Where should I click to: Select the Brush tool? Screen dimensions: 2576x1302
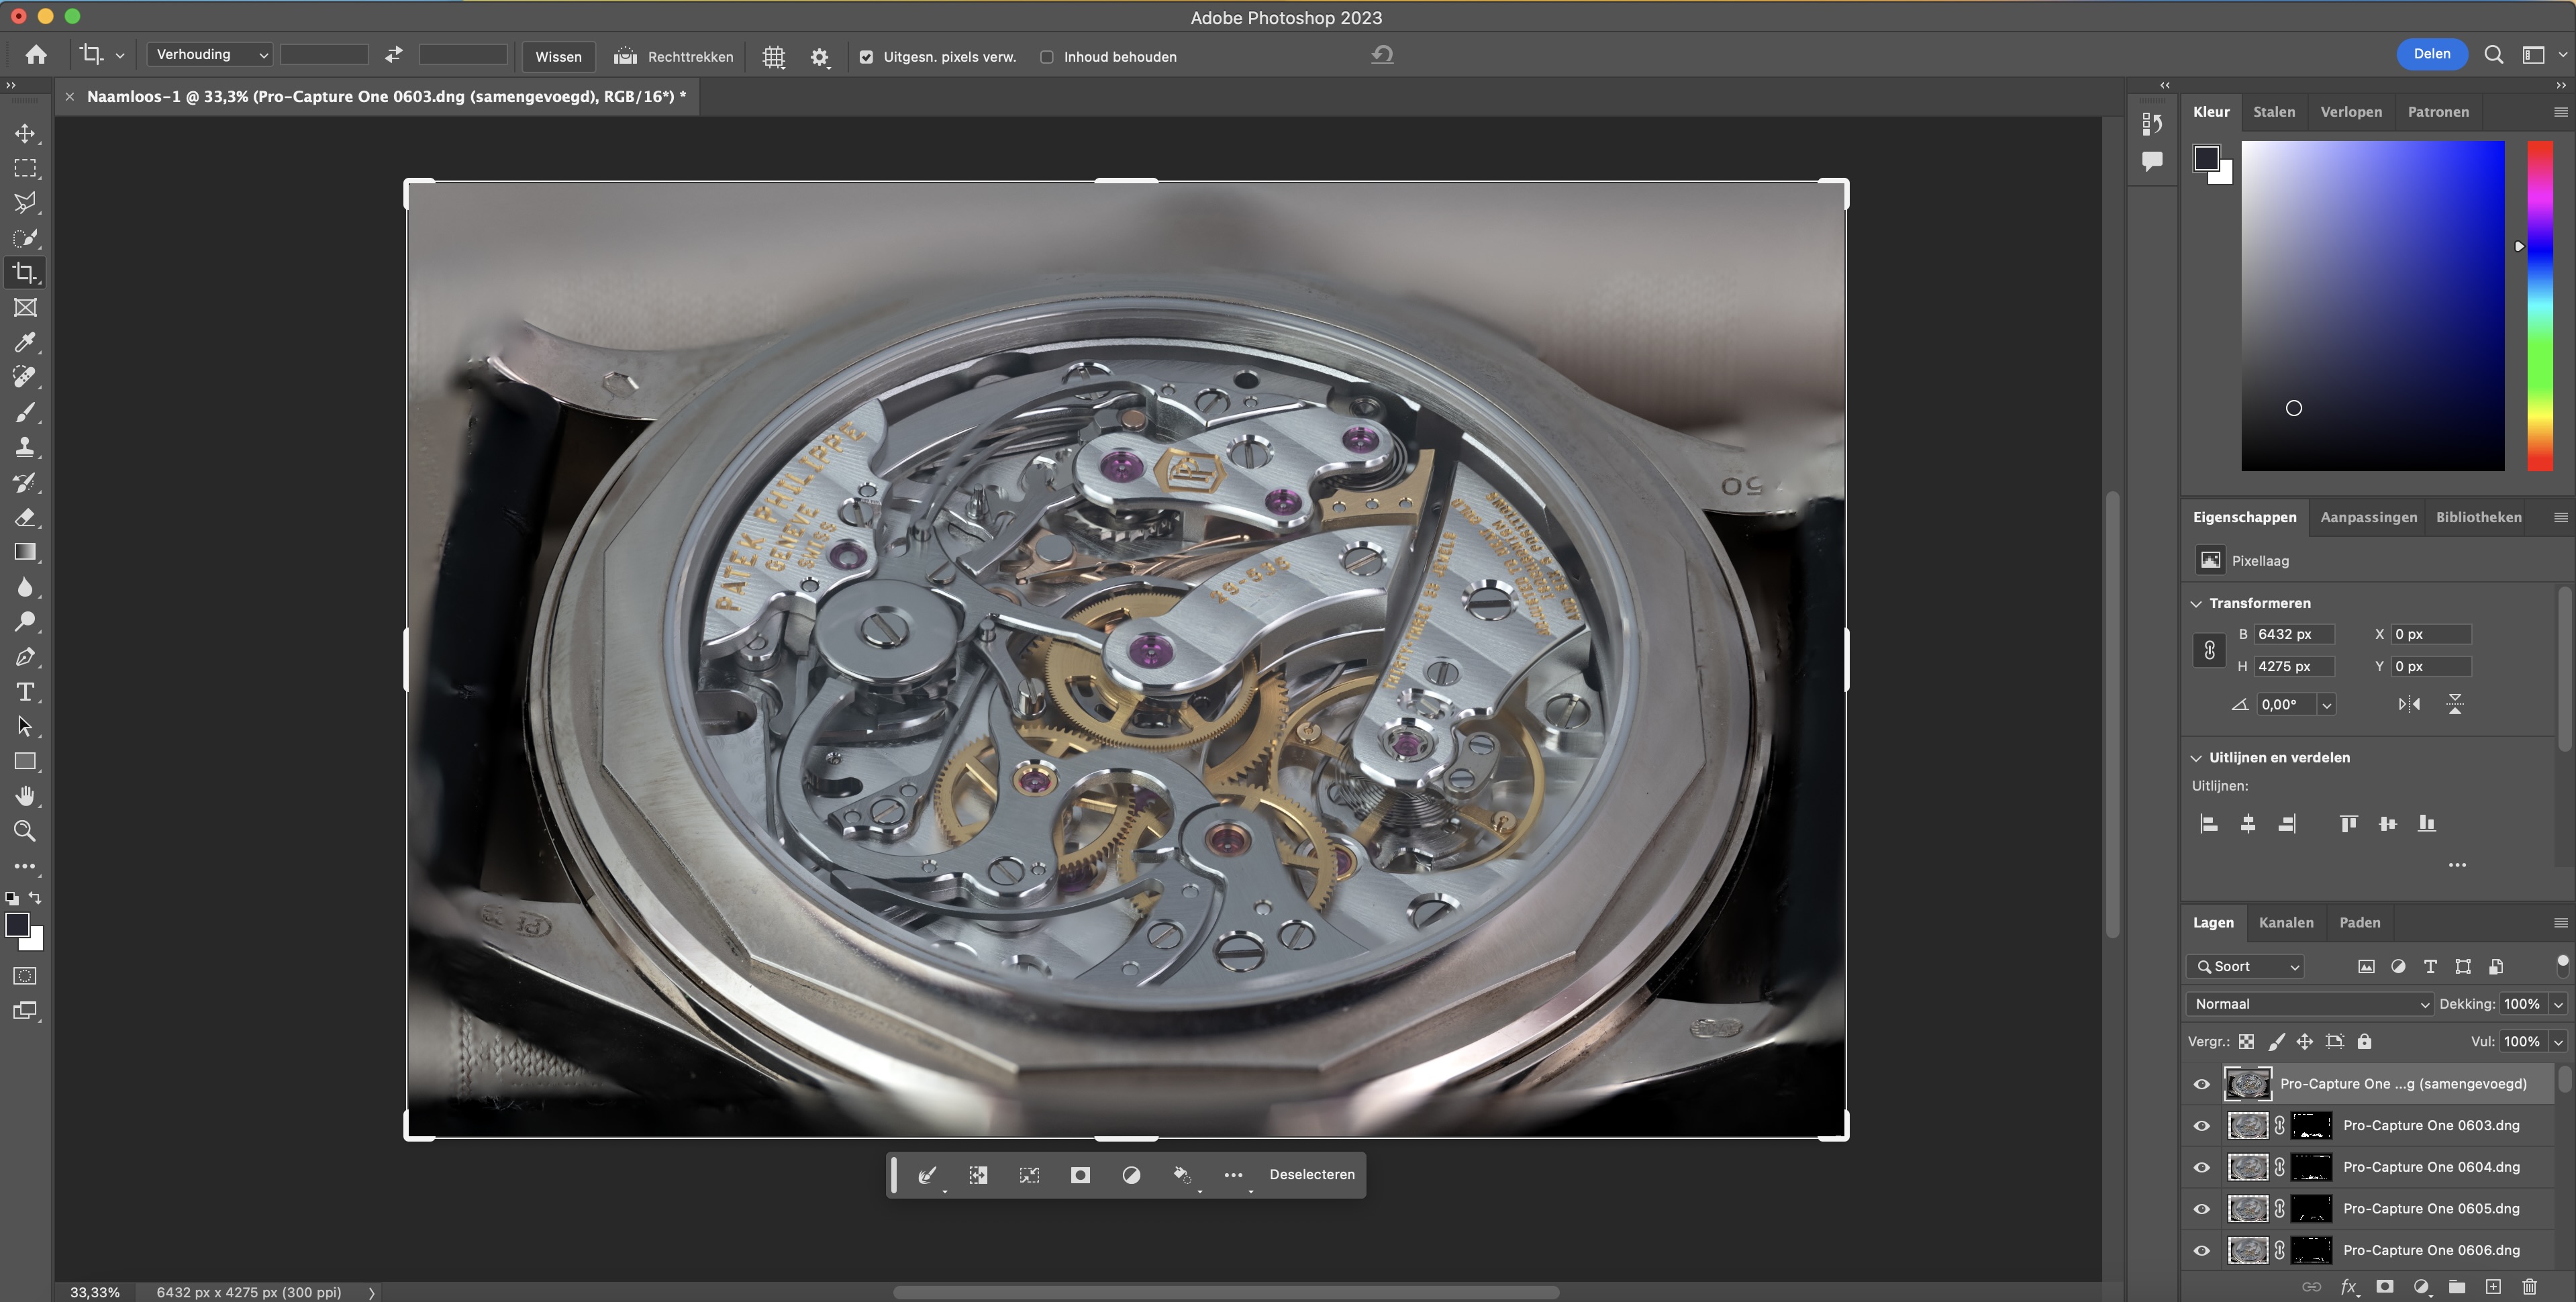coord(25,412)
